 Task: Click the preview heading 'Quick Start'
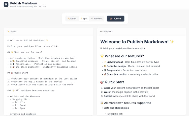(x=114, y=82)
